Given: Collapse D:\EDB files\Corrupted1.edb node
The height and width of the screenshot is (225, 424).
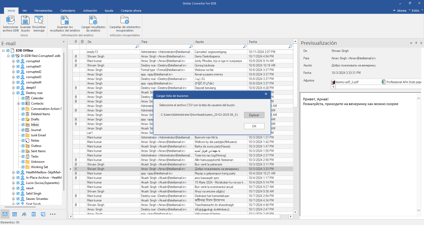Looking at the screenshot, I should pos(8,56).
